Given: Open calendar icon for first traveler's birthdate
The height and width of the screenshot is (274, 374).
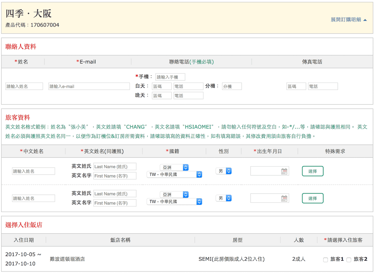Looking at the screenshot, I should [x=285, y=171].
